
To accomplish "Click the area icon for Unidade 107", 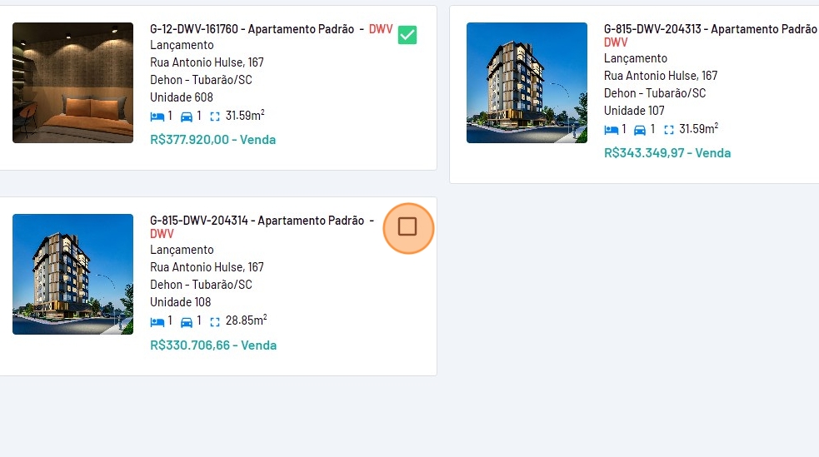I will [668, 130].
